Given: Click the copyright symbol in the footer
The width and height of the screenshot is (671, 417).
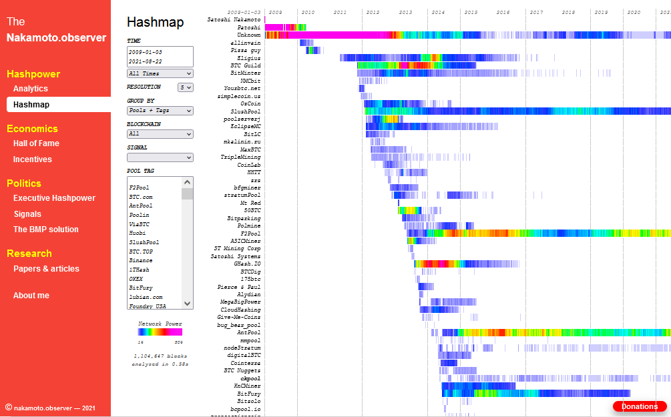Looking at the screenshot, I should pos(9,408).
